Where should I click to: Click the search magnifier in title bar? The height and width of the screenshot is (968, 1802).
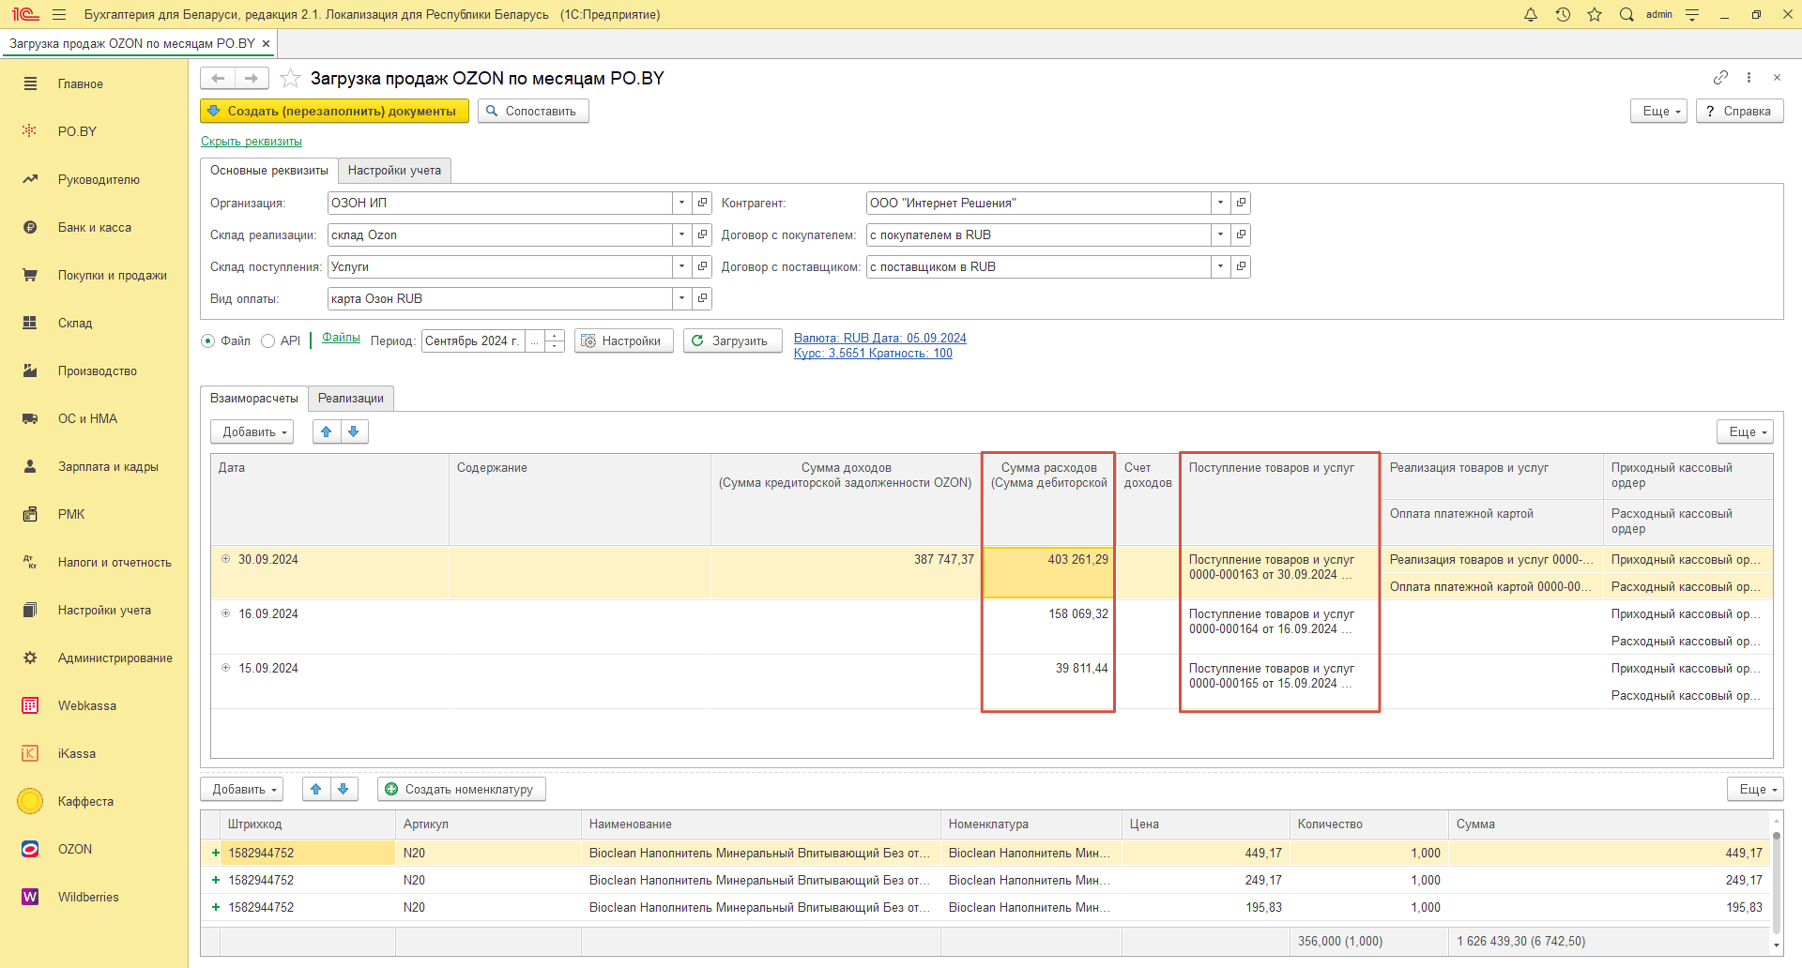pyautogui.click(x=1626, y=14)
